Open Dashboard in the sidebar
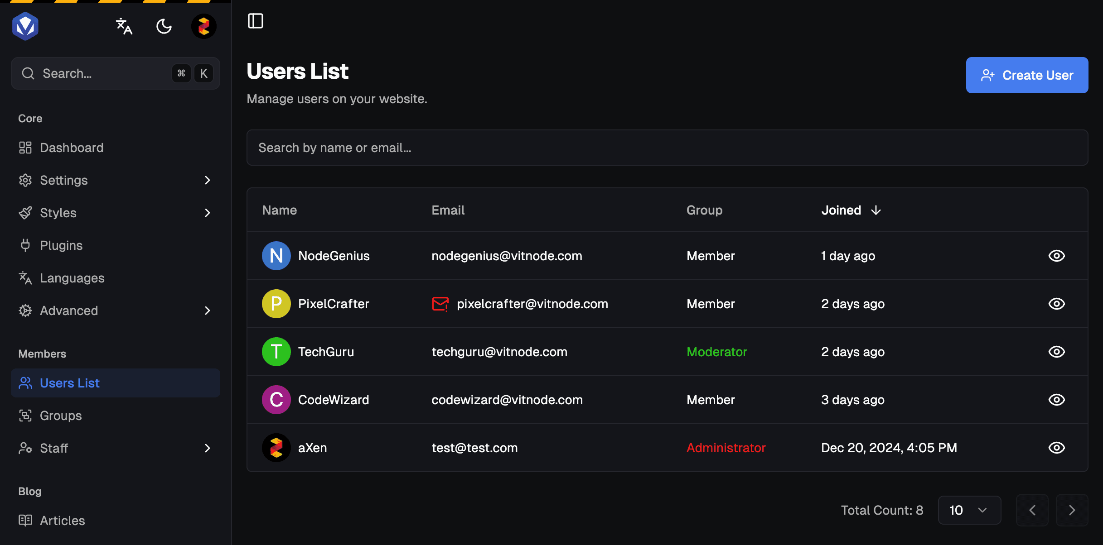Screen dimensions: 1103x545 tap(116, 148)
